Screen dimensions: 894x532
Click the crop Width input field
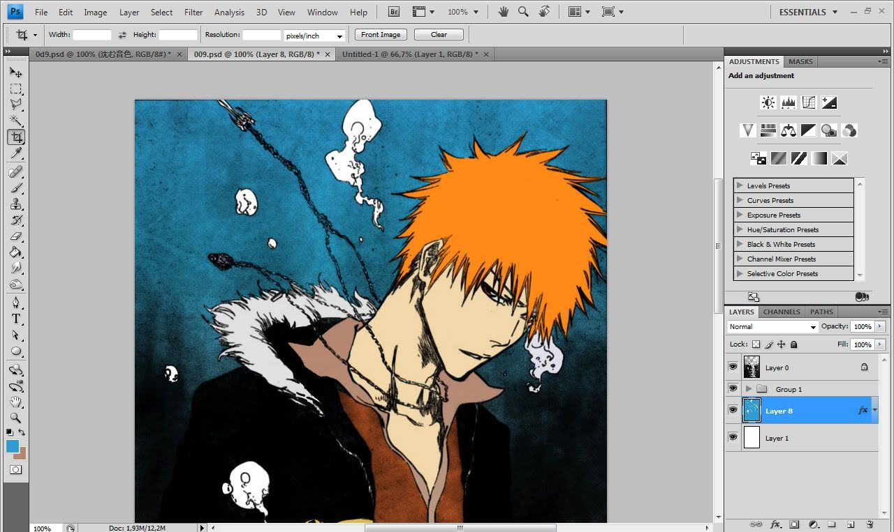pyautogui.click(x=92, y=35)
